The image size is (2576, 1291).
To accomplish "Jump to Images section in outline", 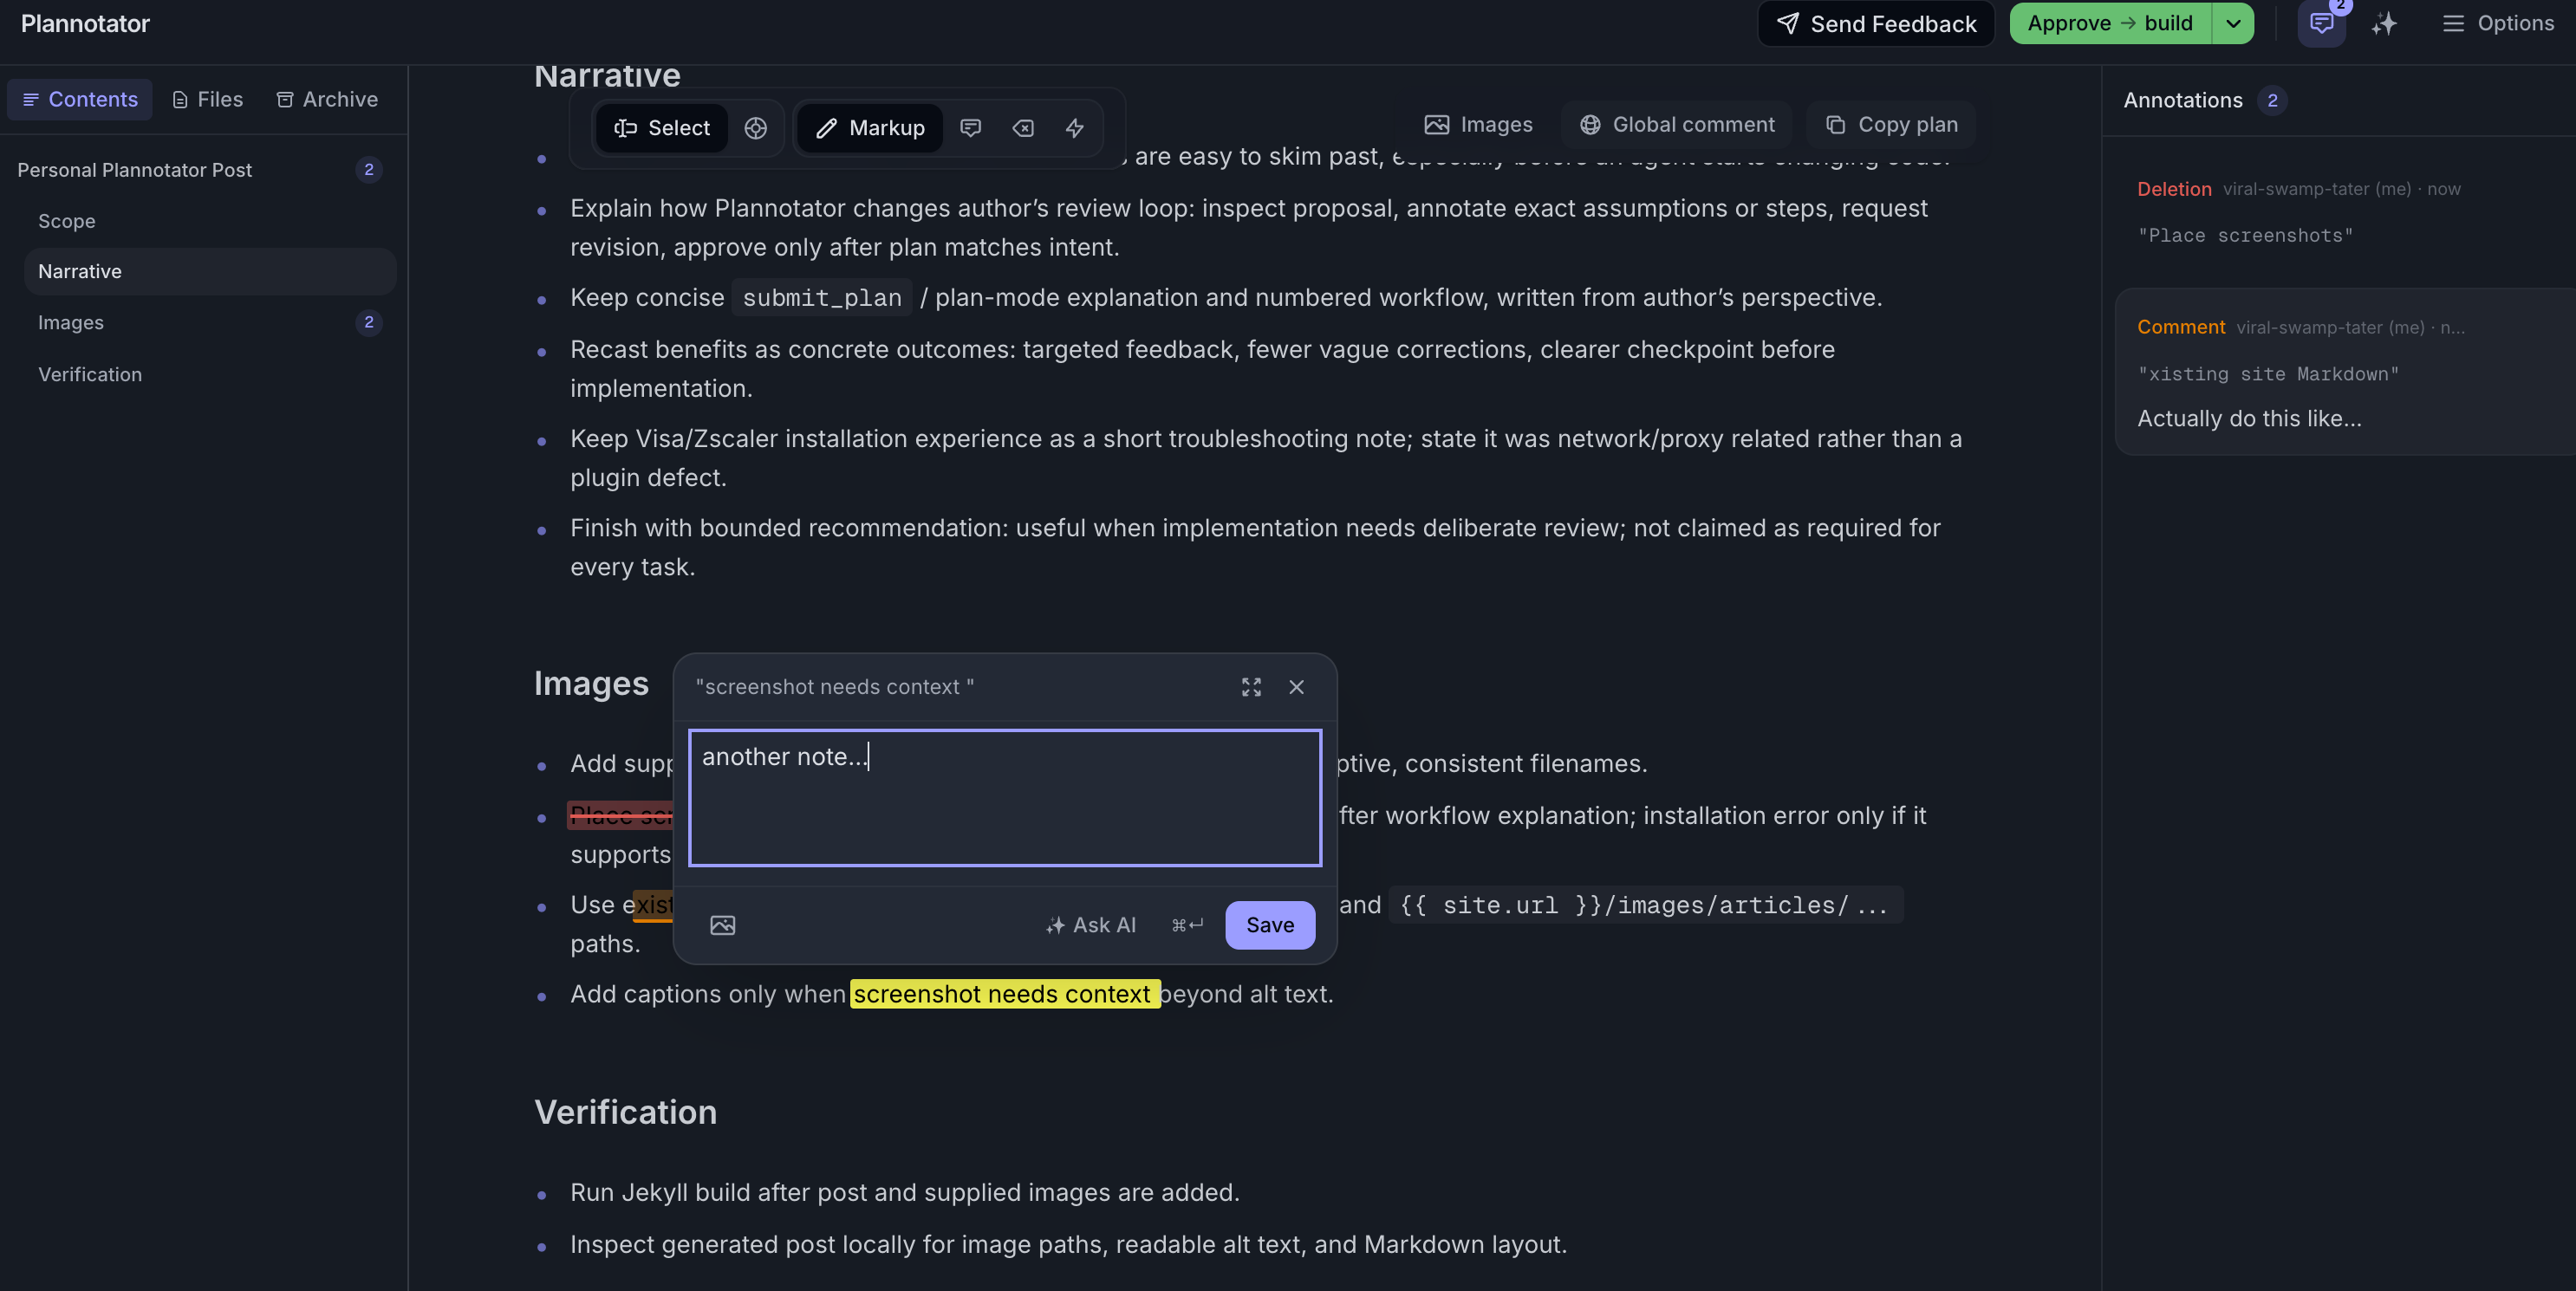I will (71, 323).
